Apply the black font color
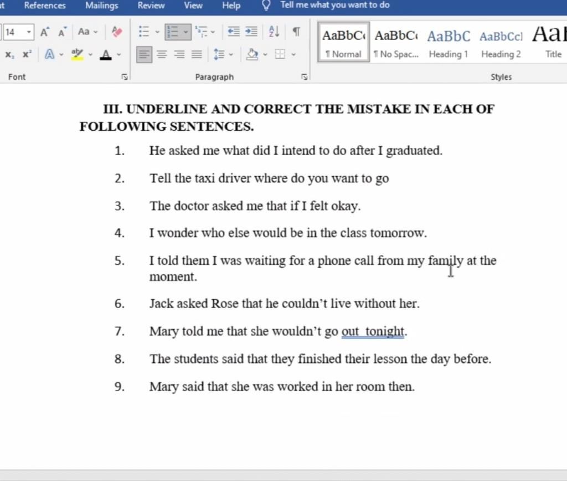The height and width of the screenshot is (481, 567). pos(106,55)
